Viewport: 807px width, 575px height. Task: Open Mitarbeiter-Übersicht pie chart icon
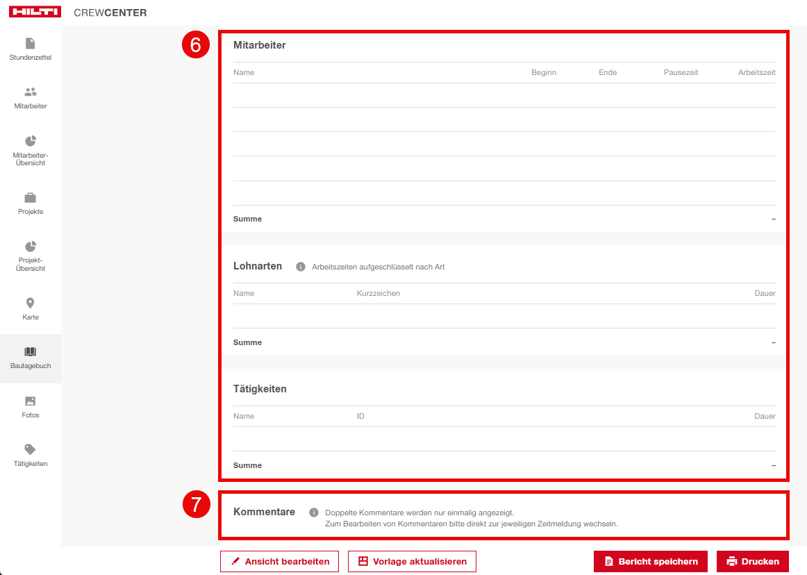click(30, 141)
